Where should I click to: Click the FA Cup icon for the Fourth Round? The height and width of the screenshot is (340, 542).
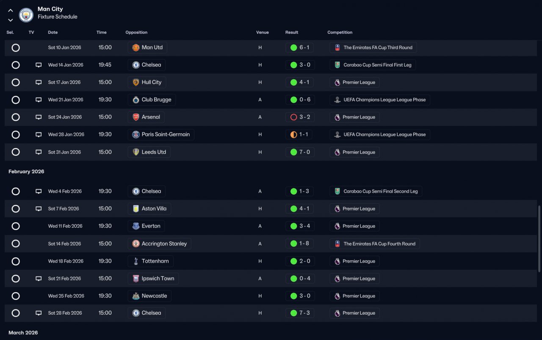click(x=337, y=244)
